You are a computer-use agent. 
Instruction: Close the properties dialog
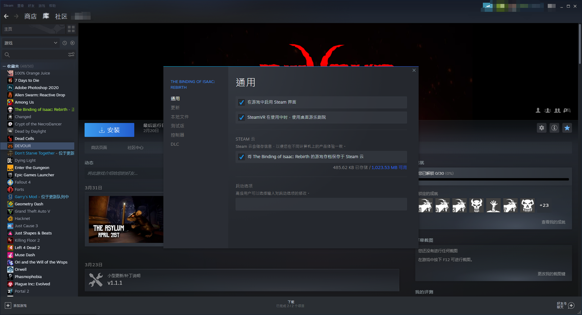click(414, 70)
